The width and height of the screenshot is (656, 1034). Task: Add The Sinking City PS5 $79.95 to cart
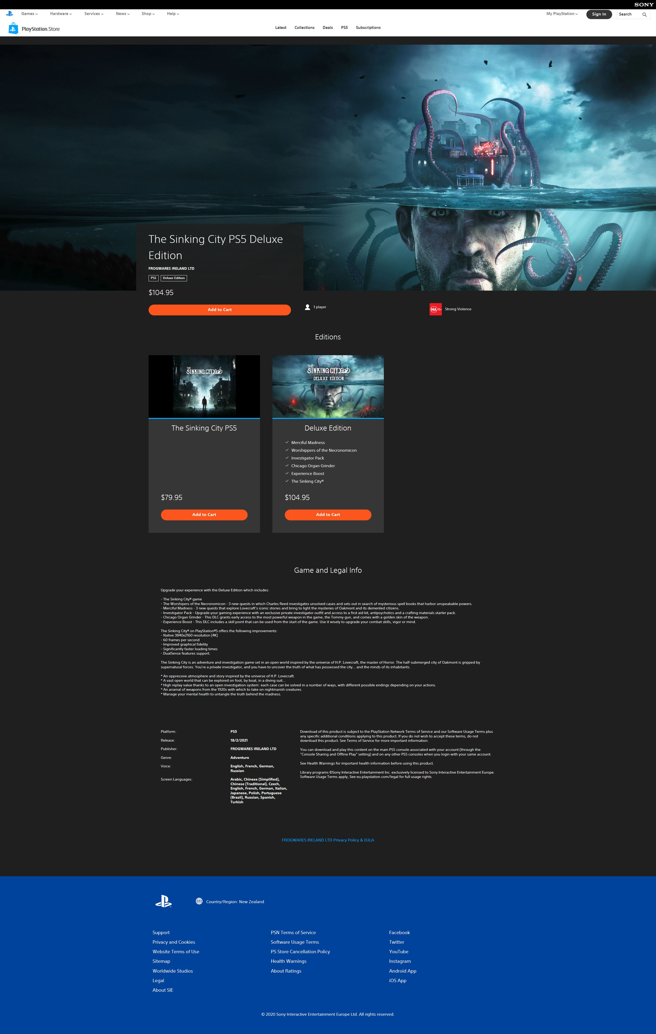coord(204,514)
